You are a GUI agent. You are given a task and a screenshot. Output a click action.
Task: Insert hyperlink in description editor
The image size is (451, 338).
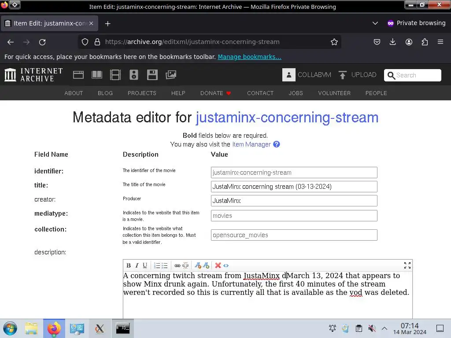[177, 265]
